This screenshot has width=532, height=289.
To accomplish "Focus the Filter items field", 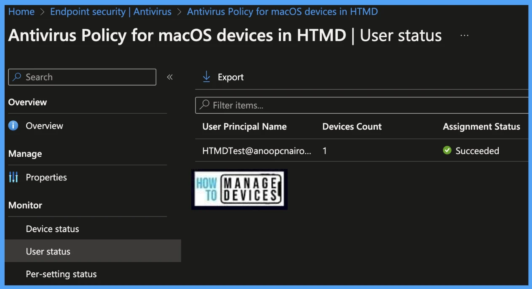I will tap(362, 105).
